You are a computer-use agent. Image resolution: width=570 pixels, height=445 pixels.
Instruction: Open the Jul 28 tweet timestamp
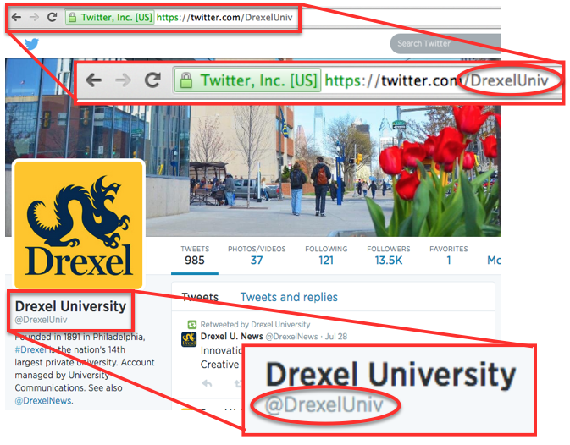click(336, 337)
